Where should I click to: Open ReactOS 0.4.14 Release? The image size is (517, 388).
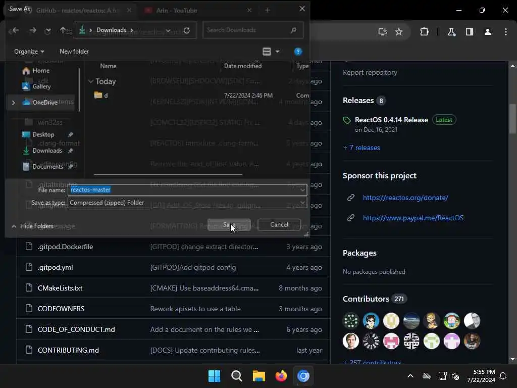click(x=391, y=120)
